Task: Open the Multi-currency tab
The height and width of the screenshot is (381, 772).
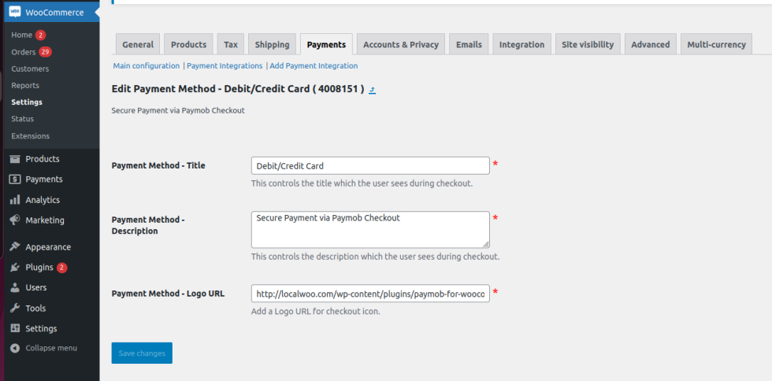Action: [716, 45]
